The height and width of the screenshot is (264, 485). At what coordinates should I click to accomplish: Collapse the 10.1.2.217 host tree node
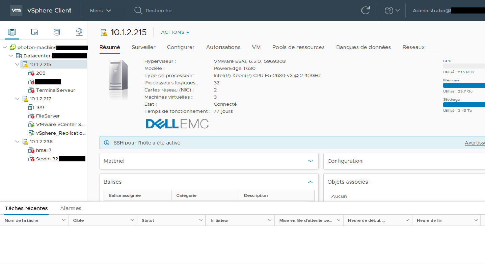pyautogui.click(x=18, y=99)
